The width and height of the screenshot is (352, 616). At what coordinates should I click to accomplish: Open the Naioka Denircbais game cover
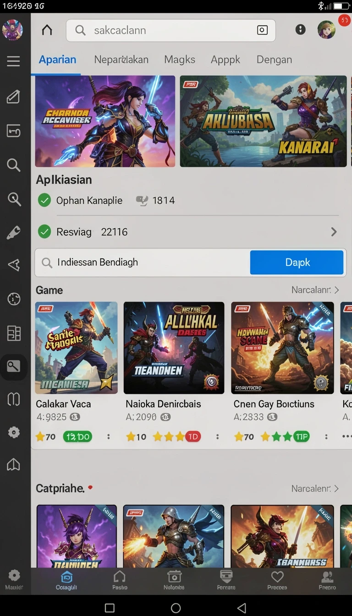174,348
